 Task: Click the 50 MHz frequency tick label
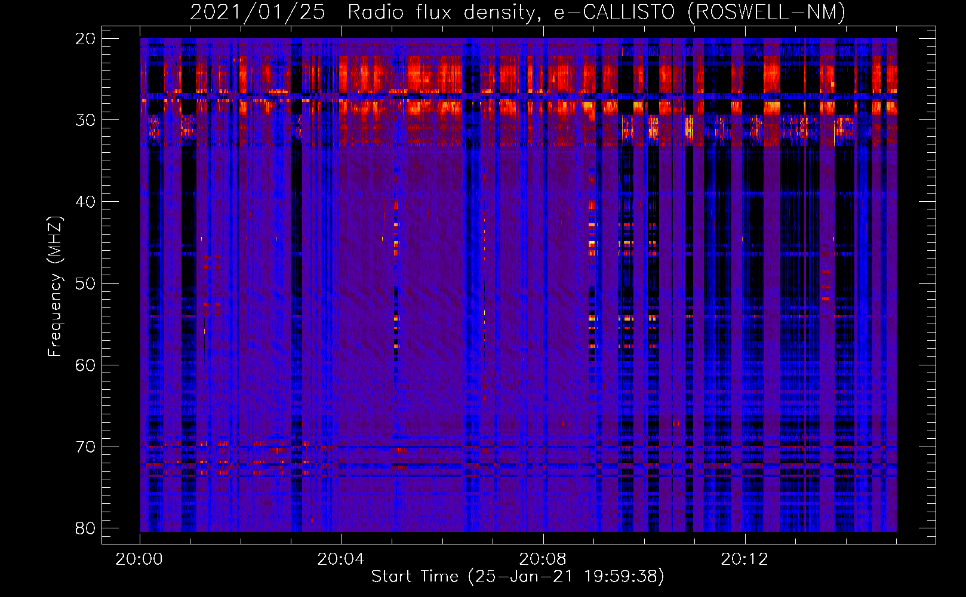pos(85,284)
